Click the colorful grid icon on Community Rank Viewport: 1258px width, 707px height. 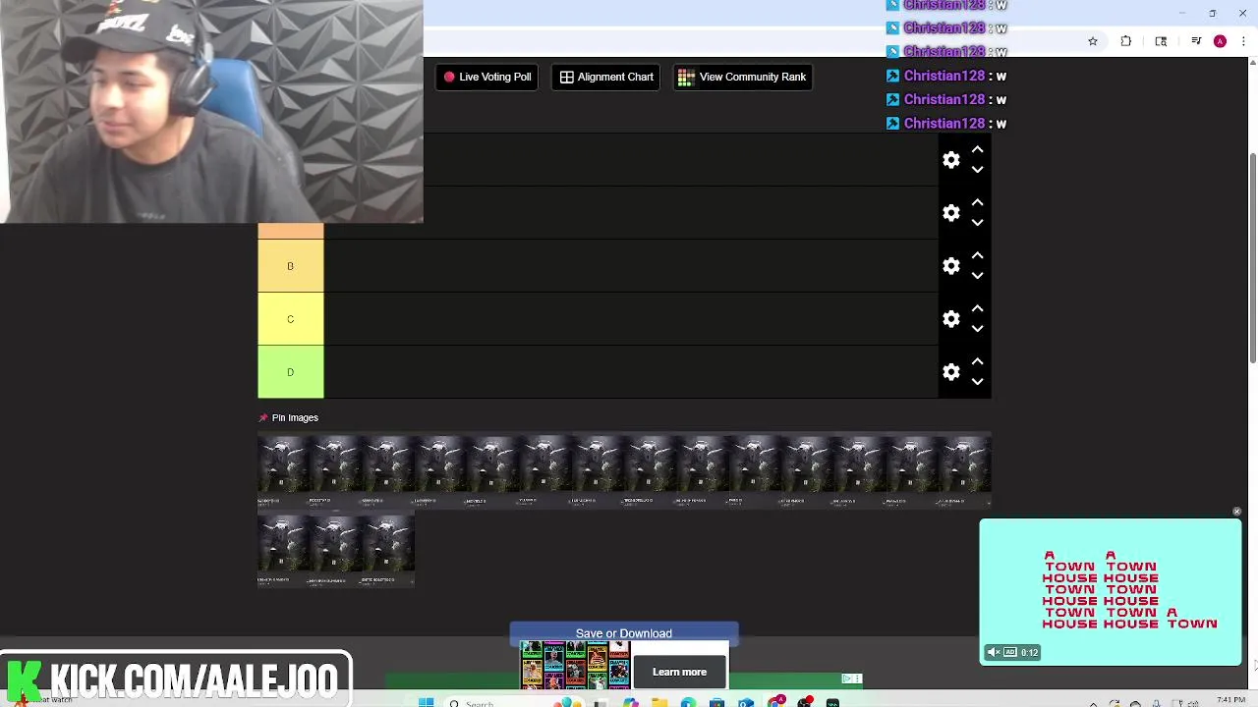tap(686, 77)
